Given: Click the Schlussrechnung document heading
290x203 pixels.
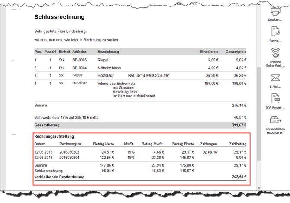Looking at the screenshot, I should pos(59,17).
